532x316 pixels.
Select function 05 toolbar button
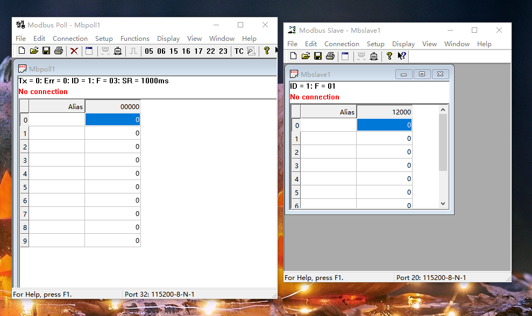coord(148,51)
